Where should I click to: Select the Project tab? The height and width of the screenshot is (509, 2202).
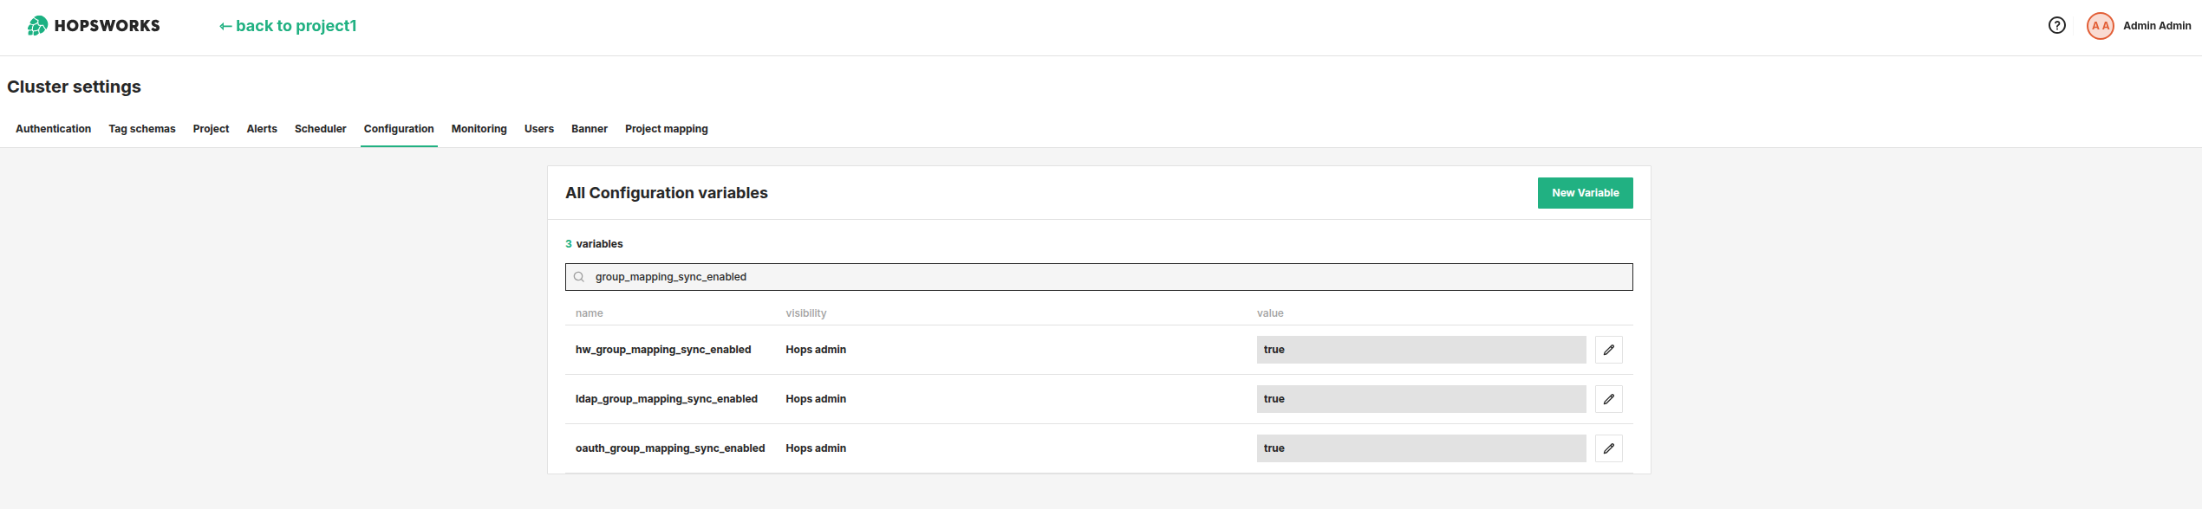point(211,129)
